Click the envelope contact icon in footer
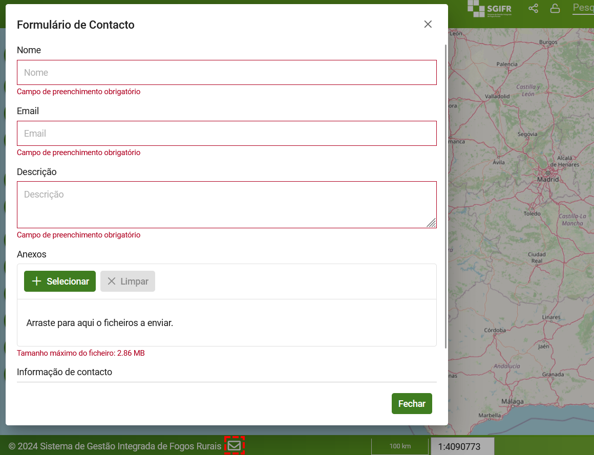 [x=234, y=446]
